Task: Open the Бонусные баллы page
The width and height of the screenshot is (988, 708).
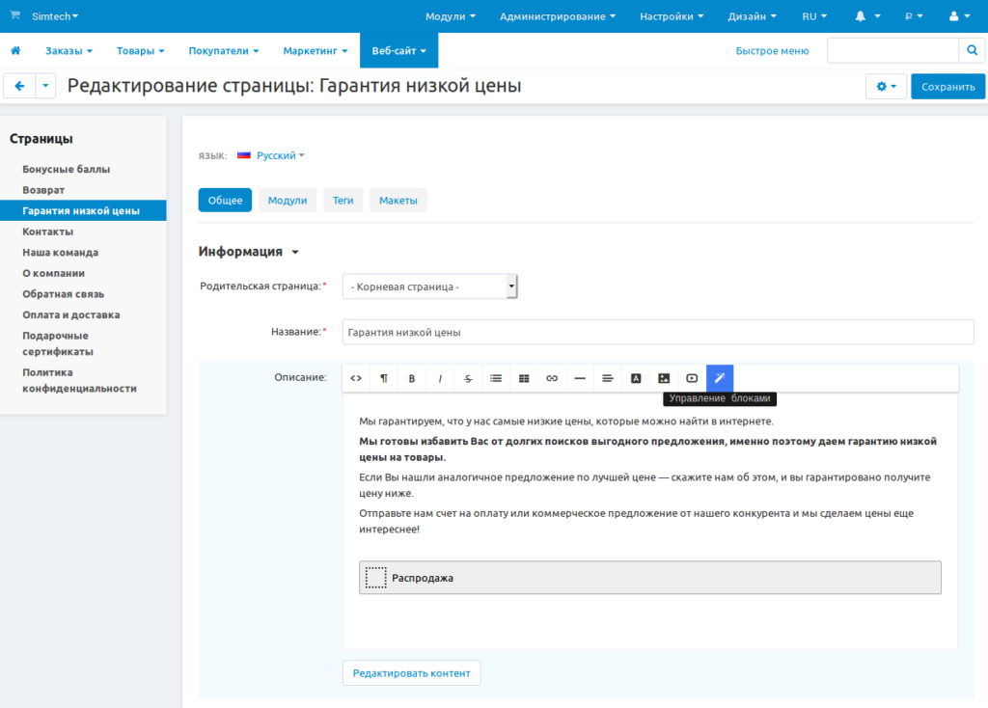Action: 67,169
